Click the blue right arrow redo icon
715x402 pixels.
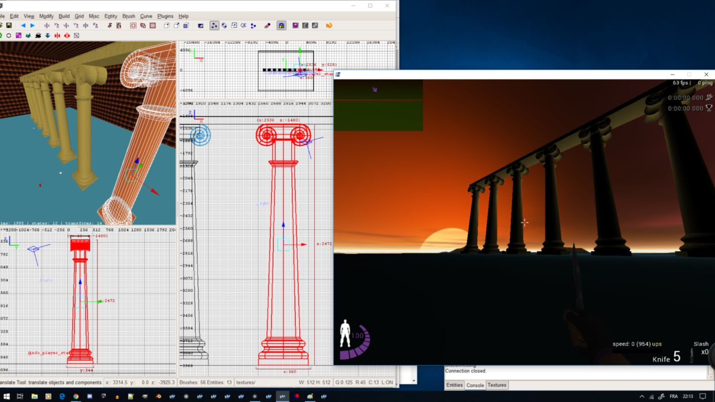33,26
